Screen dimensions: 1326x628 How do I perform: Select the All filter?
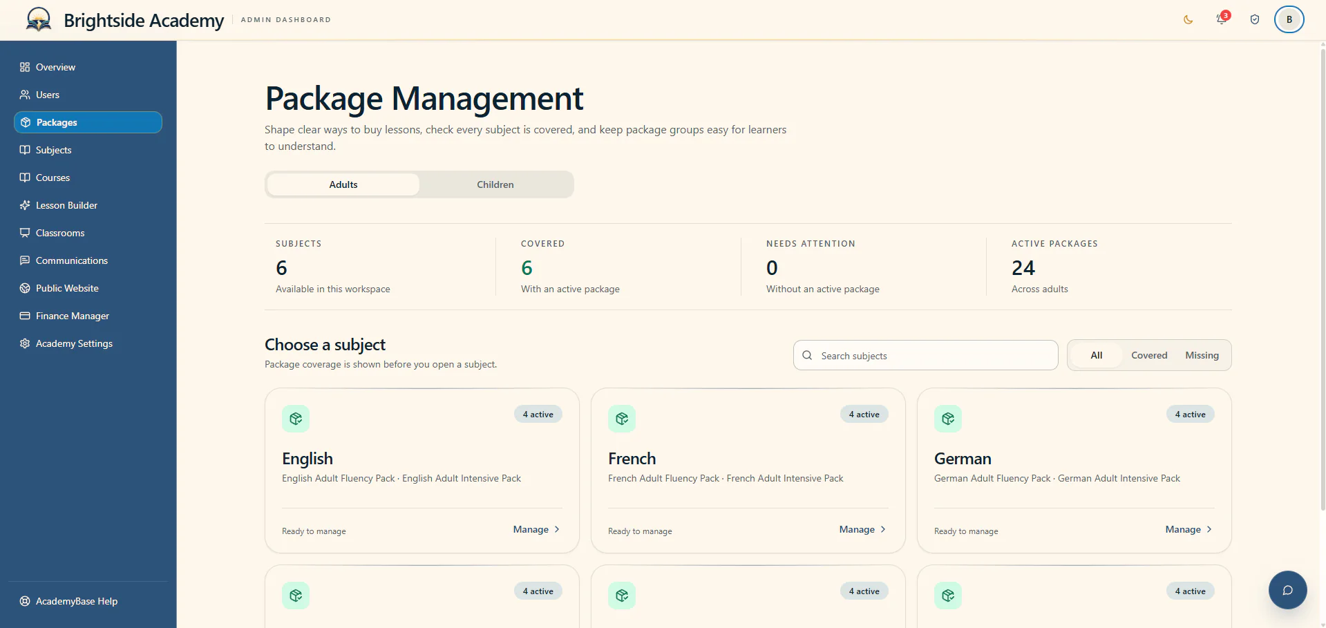tap(1097, 355)
